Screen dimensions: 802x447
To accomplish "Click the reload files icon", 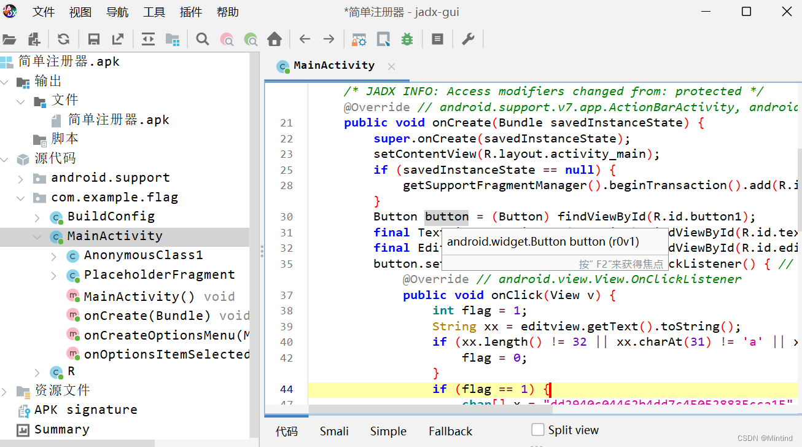I will click(x=63, y=39).
